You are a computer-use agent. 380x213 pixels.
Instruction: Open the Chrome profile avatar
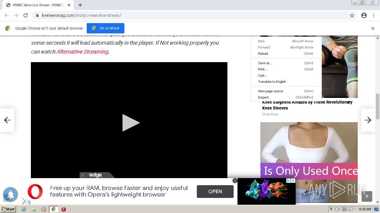tap(364, 15)
